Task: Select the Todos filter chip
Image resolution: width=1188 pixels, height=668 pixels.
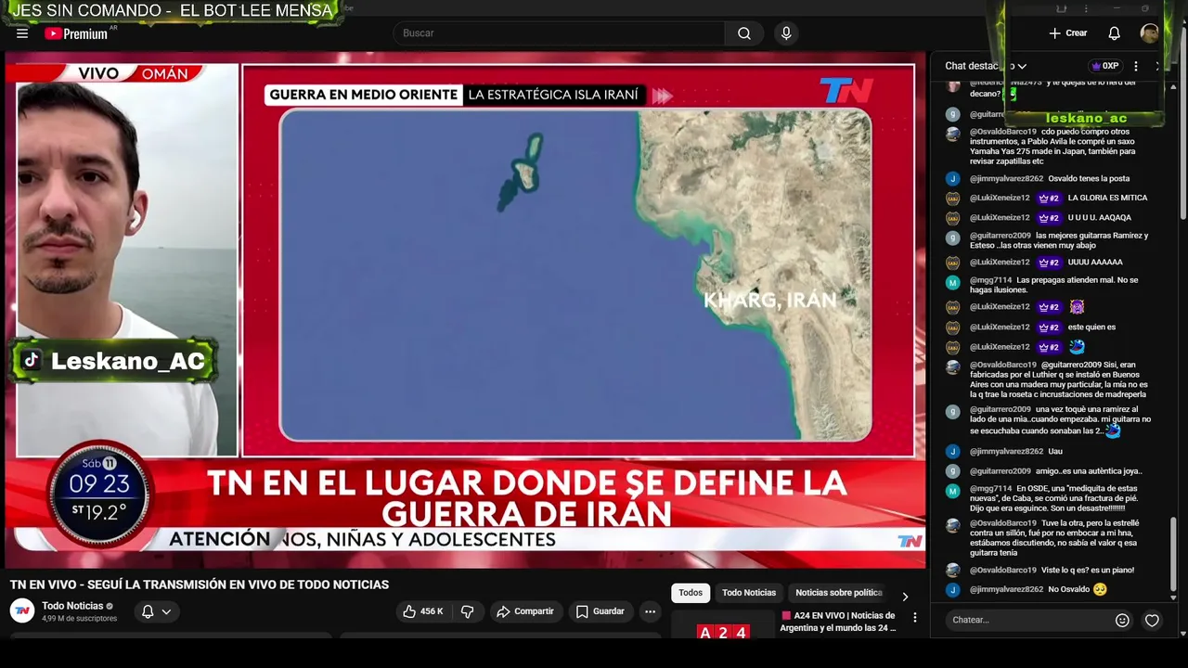Action: pyautogui.click(x=691, y=593)
